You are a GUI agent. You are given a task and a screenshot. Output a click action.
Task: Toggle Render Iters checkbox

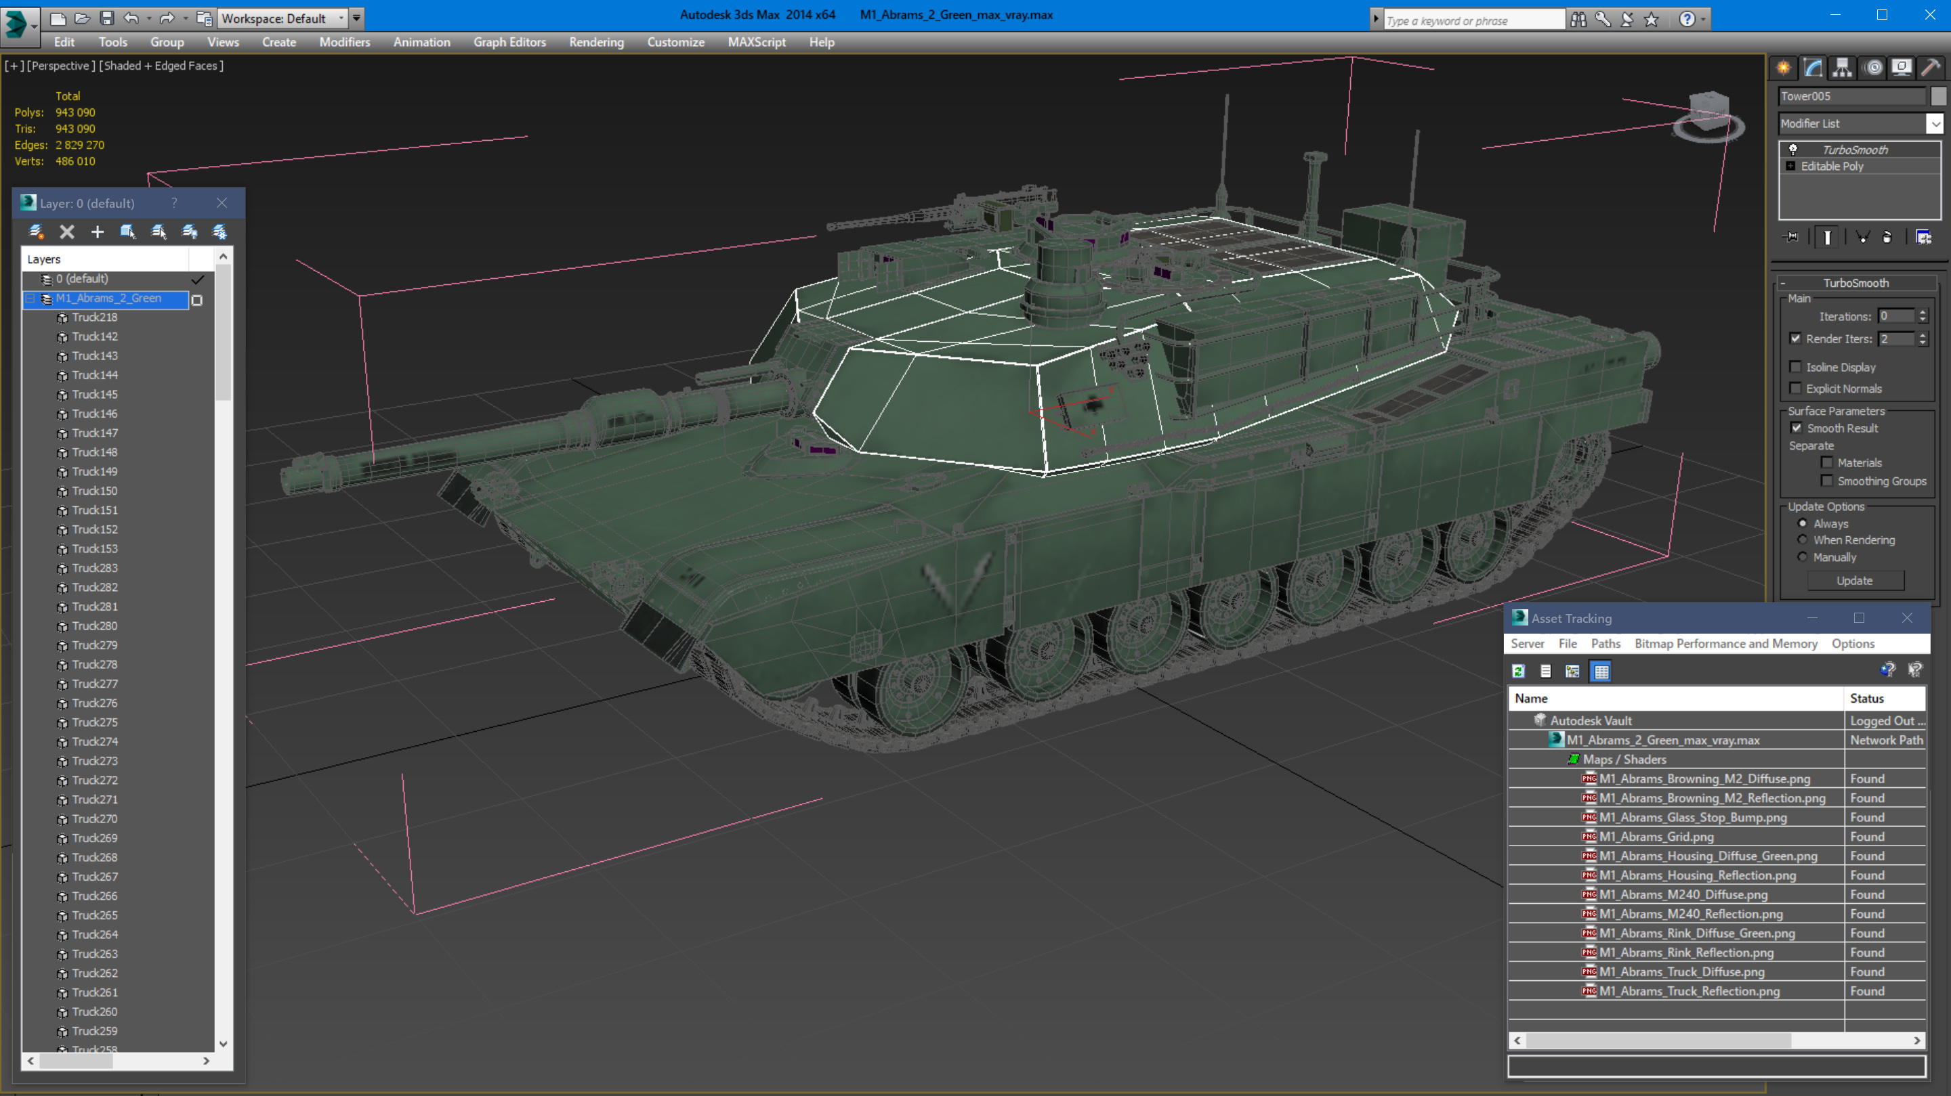(1795, 338)
